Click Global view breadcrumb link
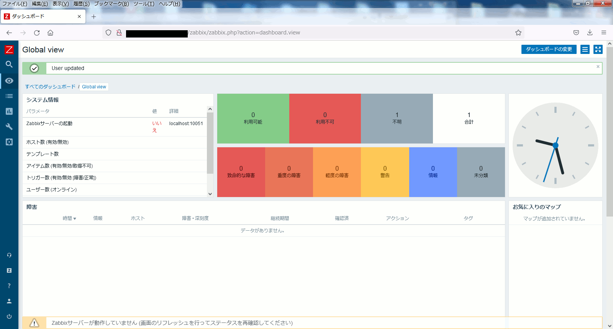 click(94, 87)
